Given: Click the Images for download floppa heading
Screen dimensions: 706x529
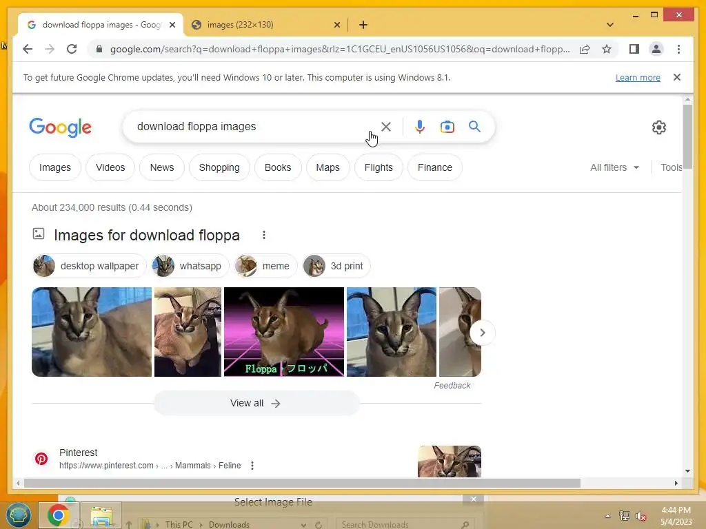Looking at the screenshot, I should 147,235.
